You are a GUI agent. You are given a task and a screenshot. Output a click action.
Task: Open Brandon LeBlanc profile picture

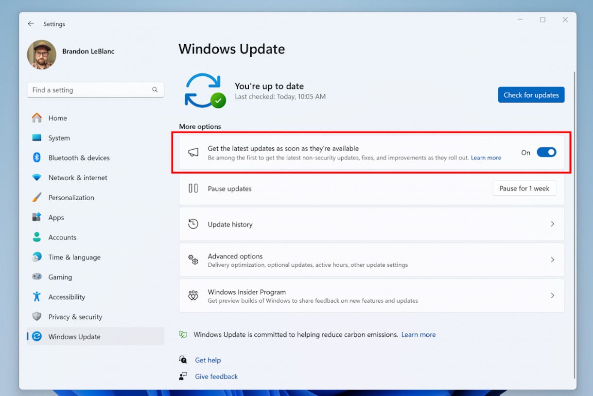(x=42, y=54)
